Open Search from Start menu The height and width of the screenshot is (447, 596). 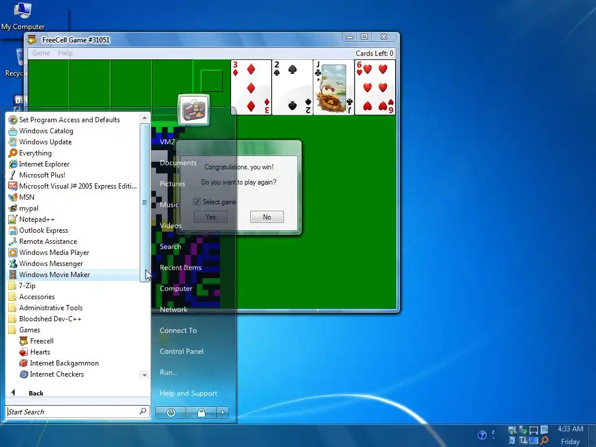tap(171, 247)
